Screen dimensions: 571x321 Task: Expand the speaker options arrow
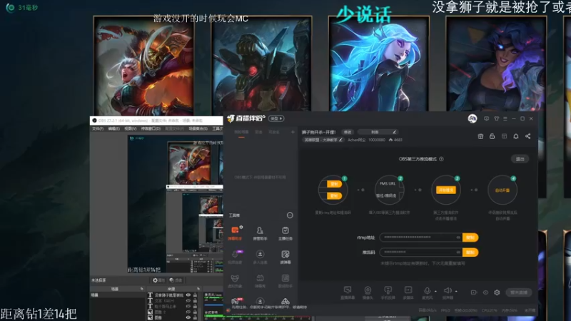[x=456, y=292]
